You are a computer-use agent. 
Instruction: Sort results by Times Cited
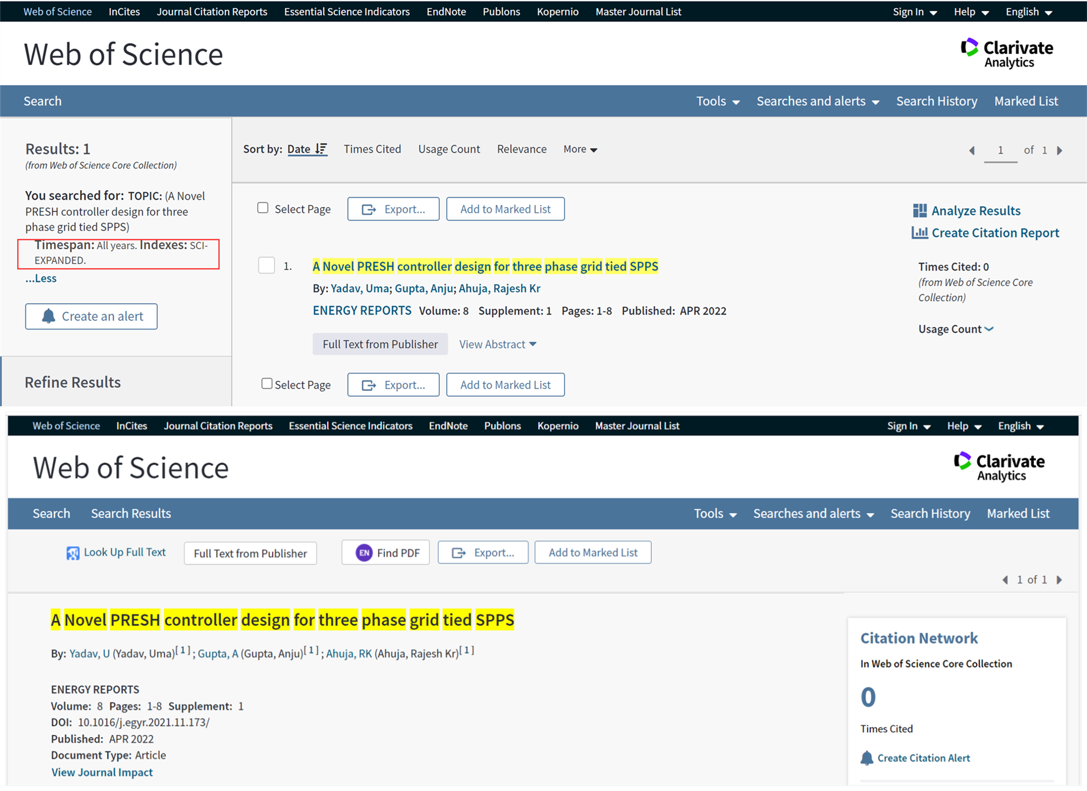372,149
